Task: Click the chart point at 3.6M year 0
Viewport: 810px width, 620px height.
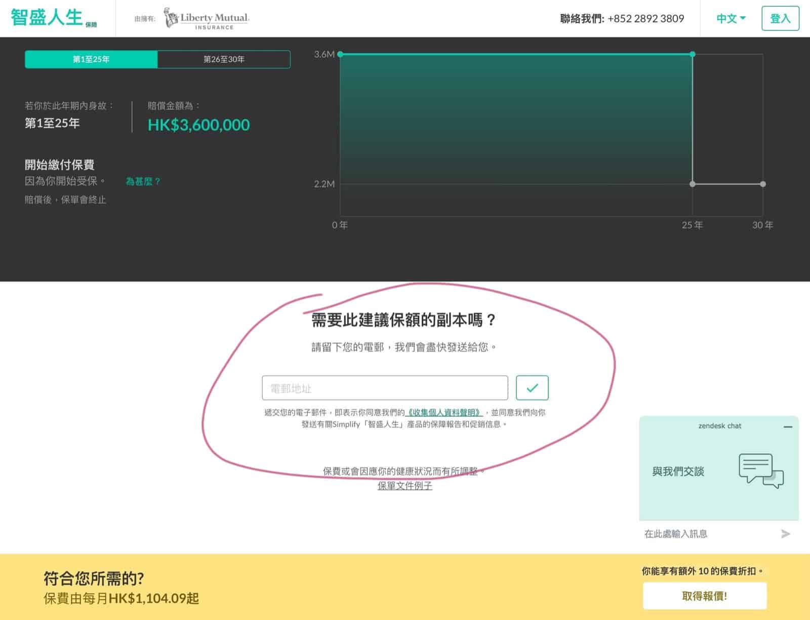Action: click(x=340, y=54)
